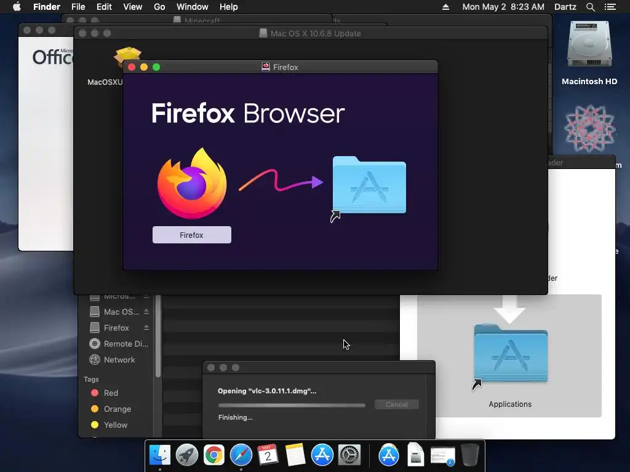Select Remote Disc in Finder sidebar
630x472 pixels.
point(119,344)
